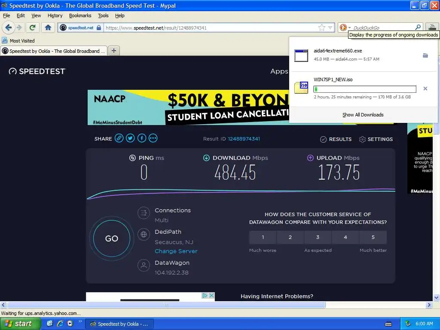
Task: Rate customer service 5 Much better
Action: (x=373, y=237)
